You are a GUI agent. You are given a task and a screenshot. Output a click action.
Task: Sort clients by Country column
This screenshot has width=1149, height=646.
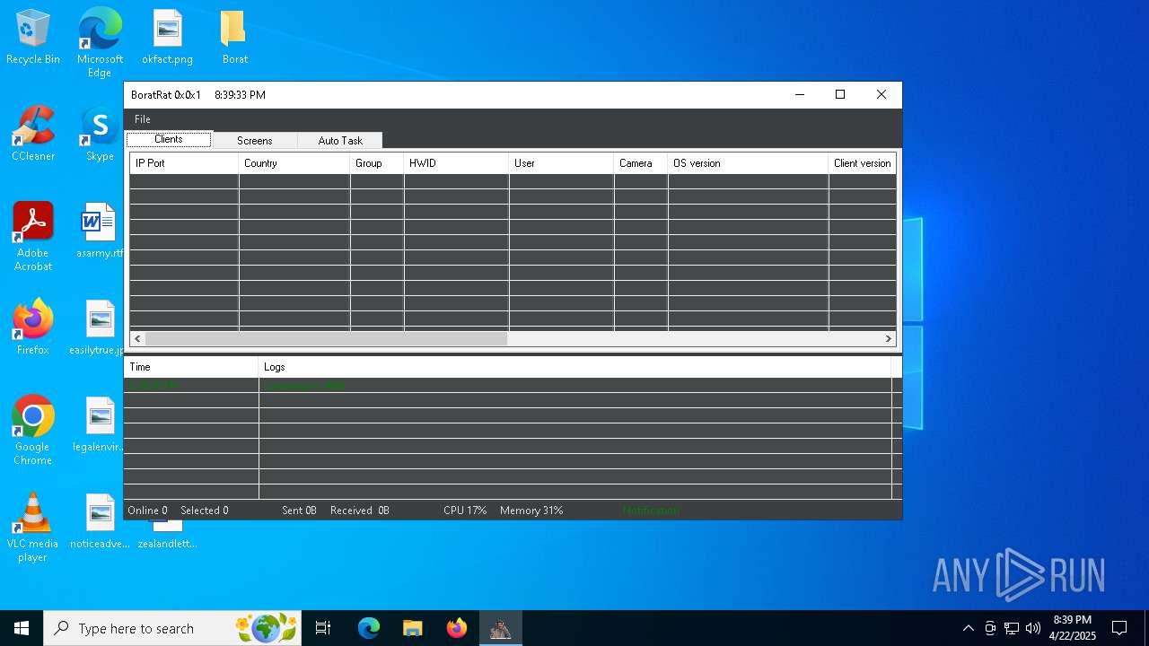[x=294, y=163]
